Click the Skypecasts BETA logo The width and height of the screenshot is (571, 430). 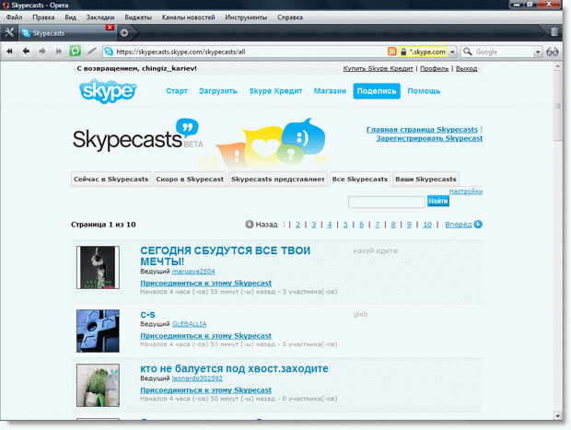click(137, 134)
